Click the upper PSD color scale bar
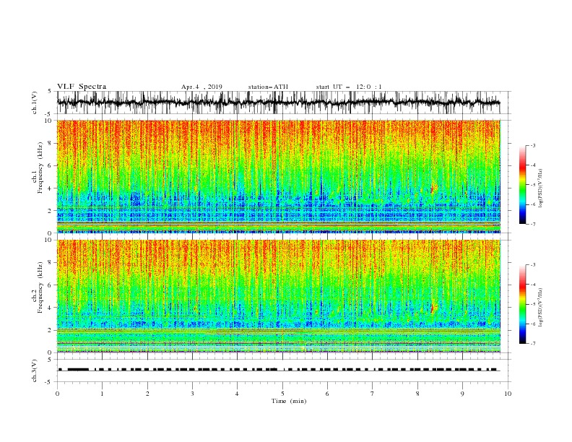The height and width of the screenshot is (442, 572). click(x=522, y=184)
